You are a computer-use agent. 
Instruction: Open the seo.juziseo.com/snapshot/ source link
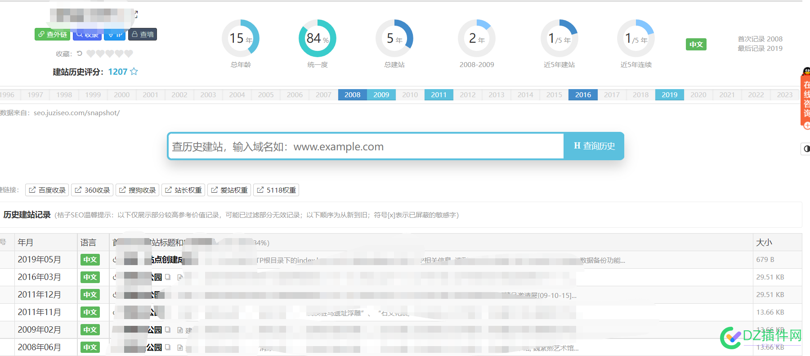(76, 113)
